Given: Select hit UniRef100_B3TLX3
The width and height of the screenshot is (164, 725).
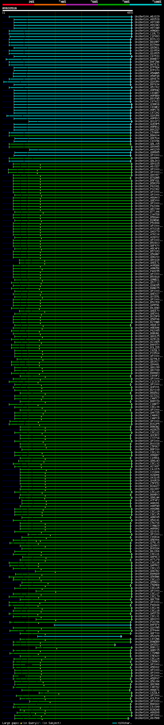Looking at the screenshot, I should click(x=147, y=39).
